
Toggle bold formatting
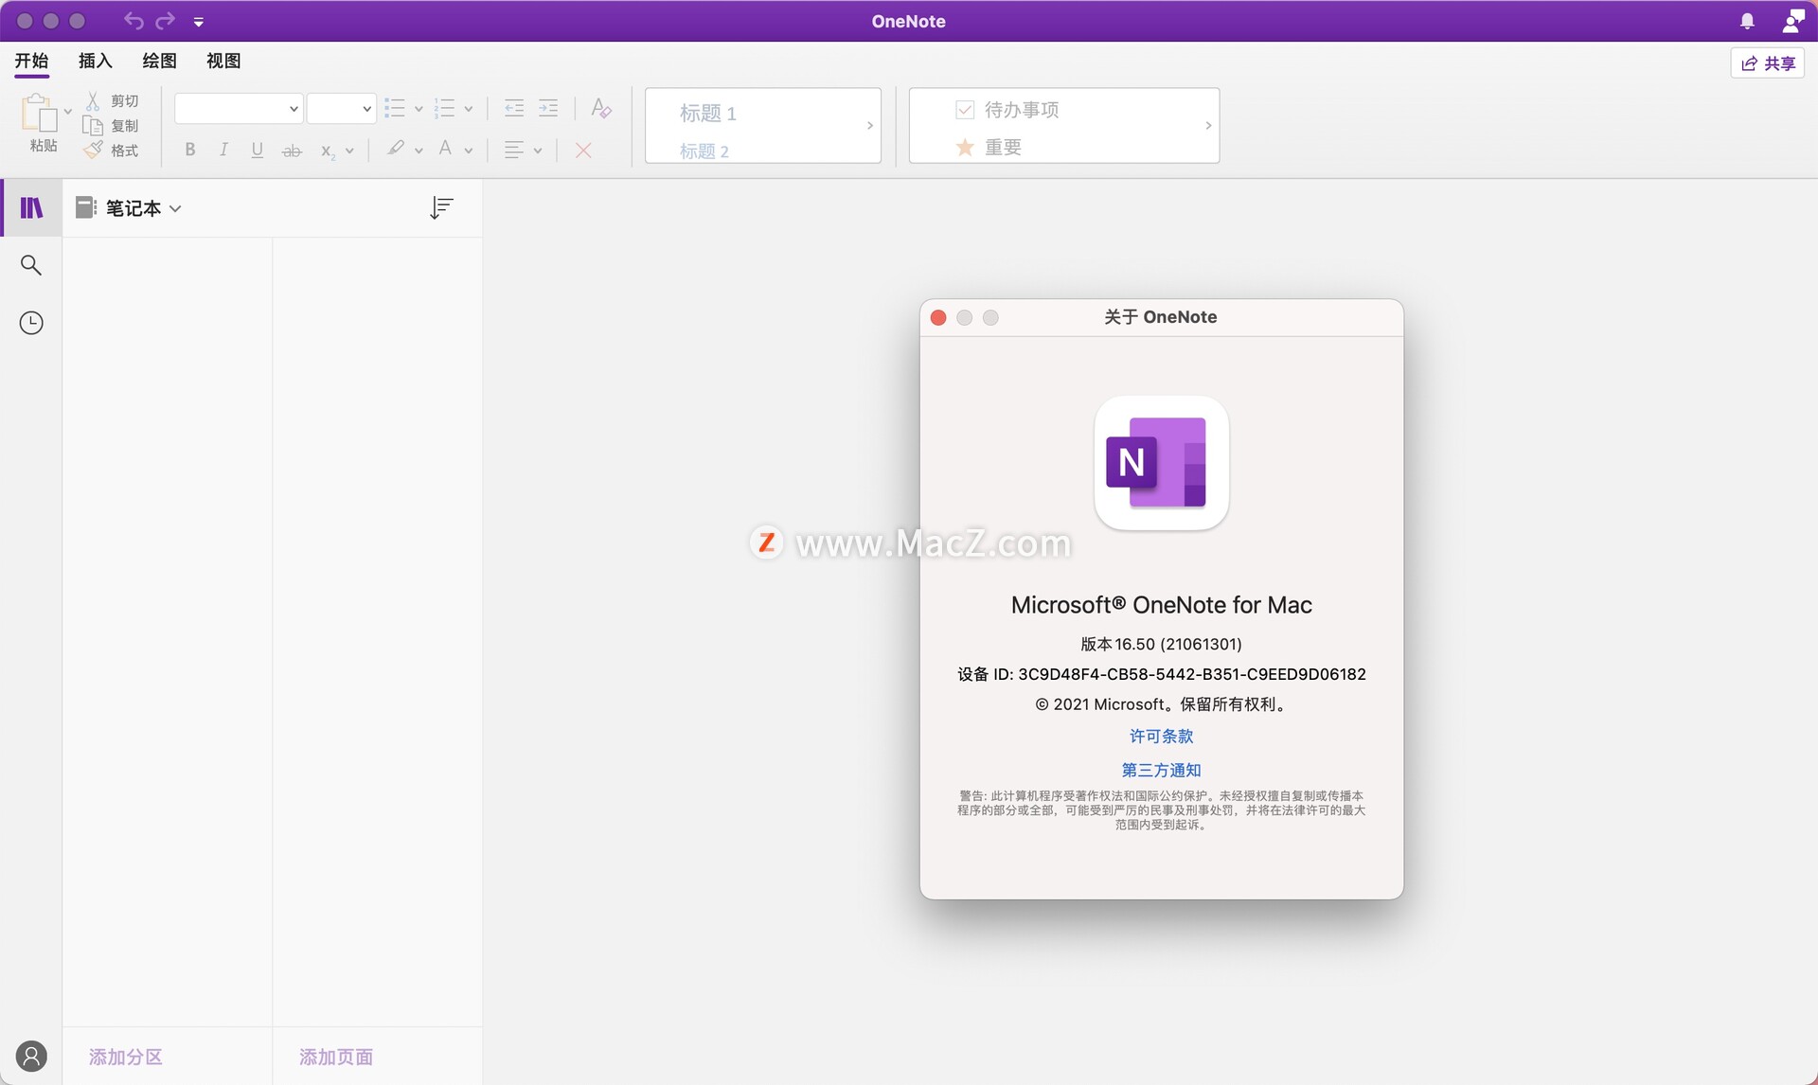(x=190, y=150)
